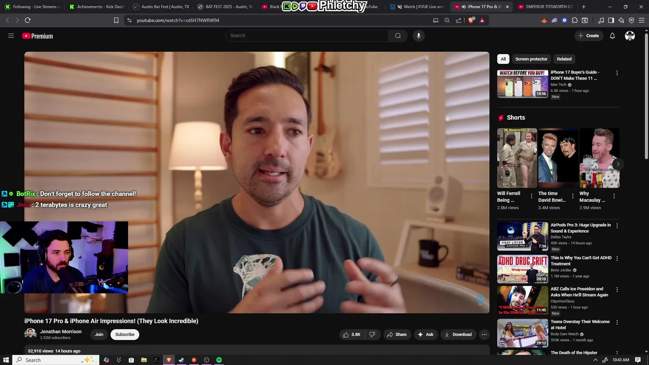Image resolution: width=649 pixels, height=365 pixels.
Task: Click the Create button
Action: [588, 35]
